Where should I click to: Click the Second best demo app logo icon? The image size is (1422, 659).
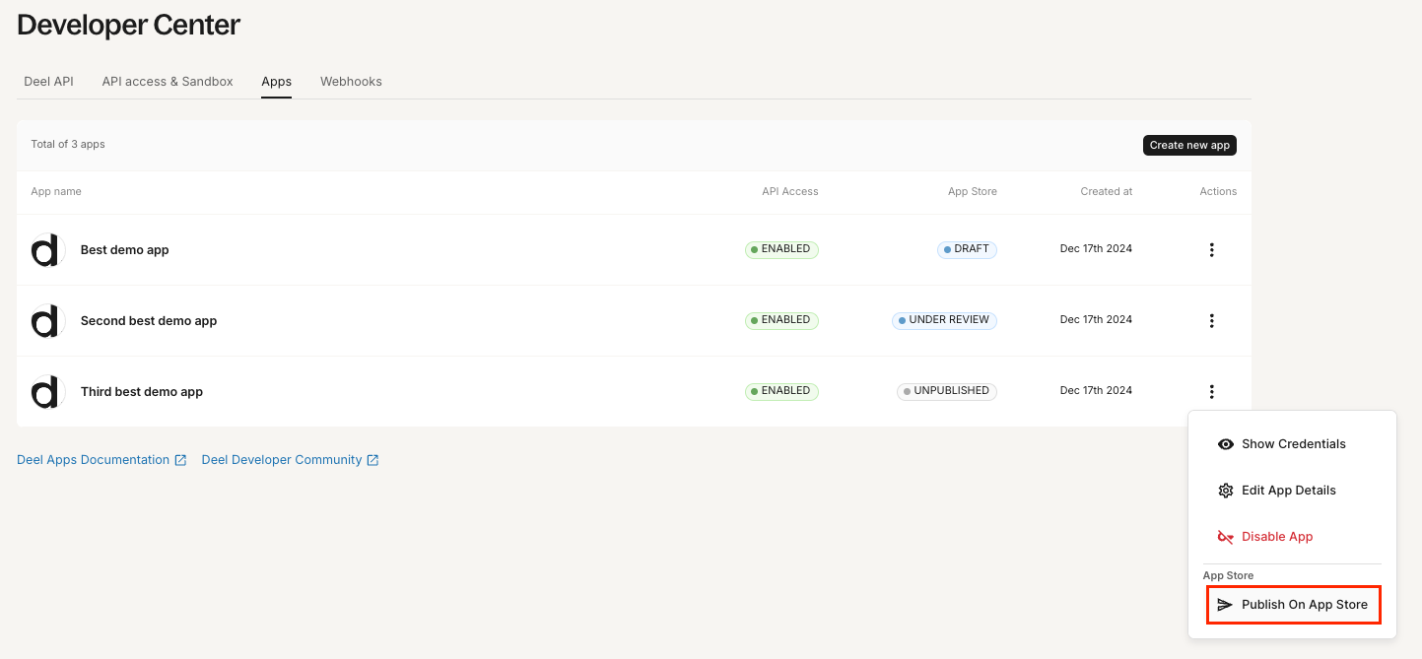47,321
